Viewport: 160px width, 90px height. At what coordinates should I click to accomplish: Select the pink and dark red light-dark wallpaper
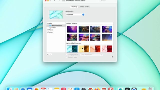[107, 49]
